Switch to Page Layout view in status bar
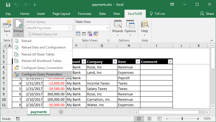 click(x=149, y=118)
